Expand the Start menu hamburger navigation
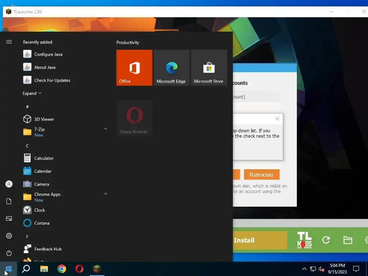368x276 pixels. pos(9,42)
